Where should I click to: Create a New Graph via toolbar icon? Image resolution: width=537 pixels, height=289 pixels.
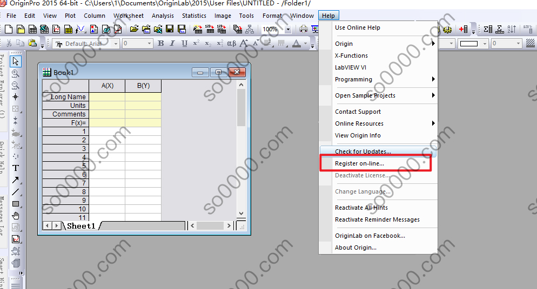(x=56, y=29)
